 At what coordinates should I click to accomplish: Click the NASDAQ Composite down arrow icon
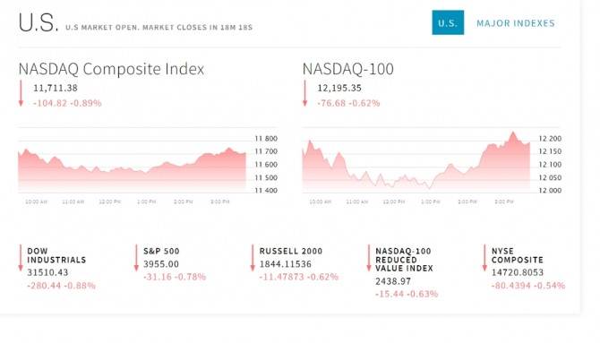point(21,93)
